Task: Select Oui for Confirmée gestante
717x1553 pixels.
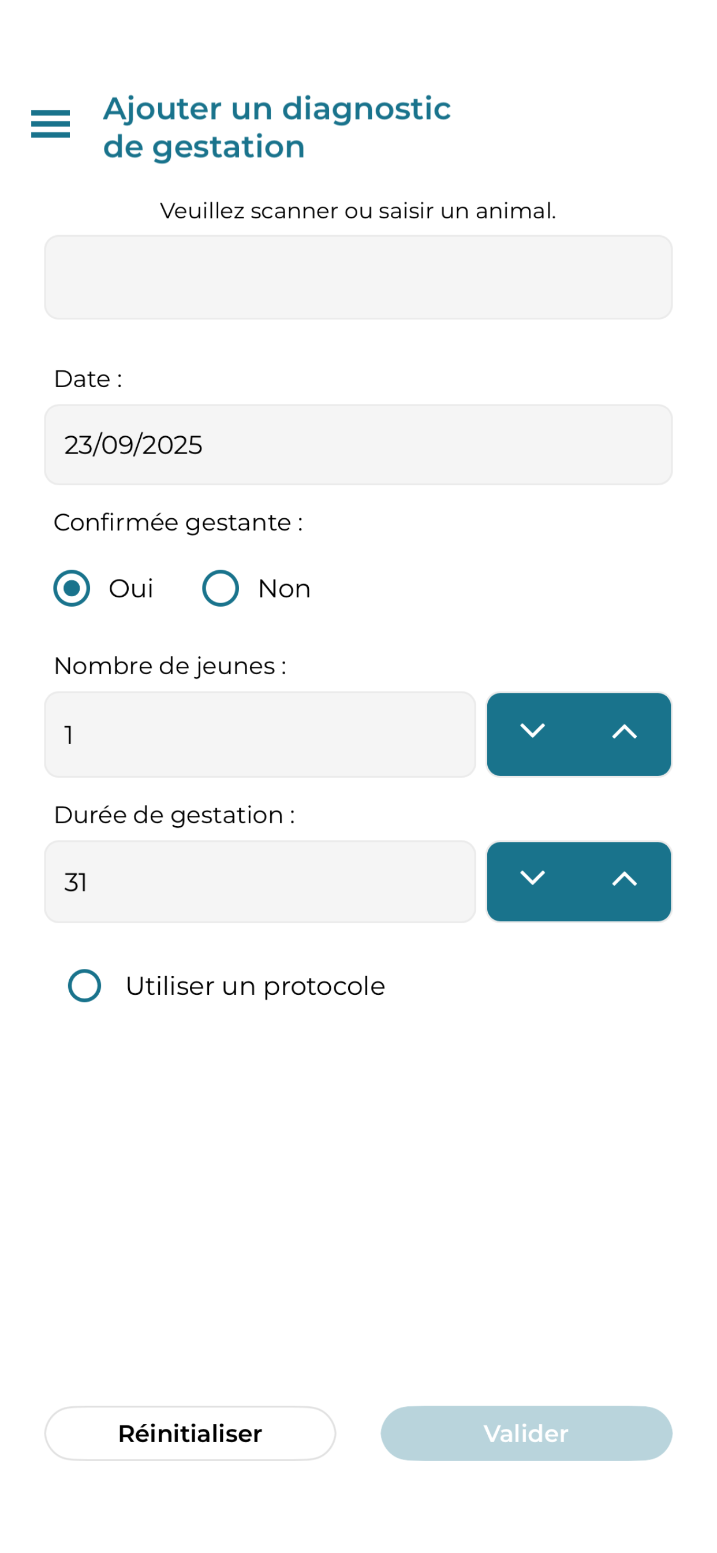Action: coord(72,588)
